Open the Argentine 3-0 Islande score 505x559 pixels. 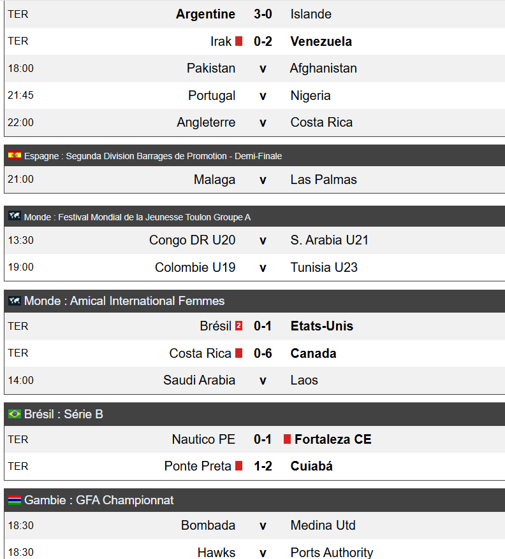pyautogui.click(x=263, y=14)
